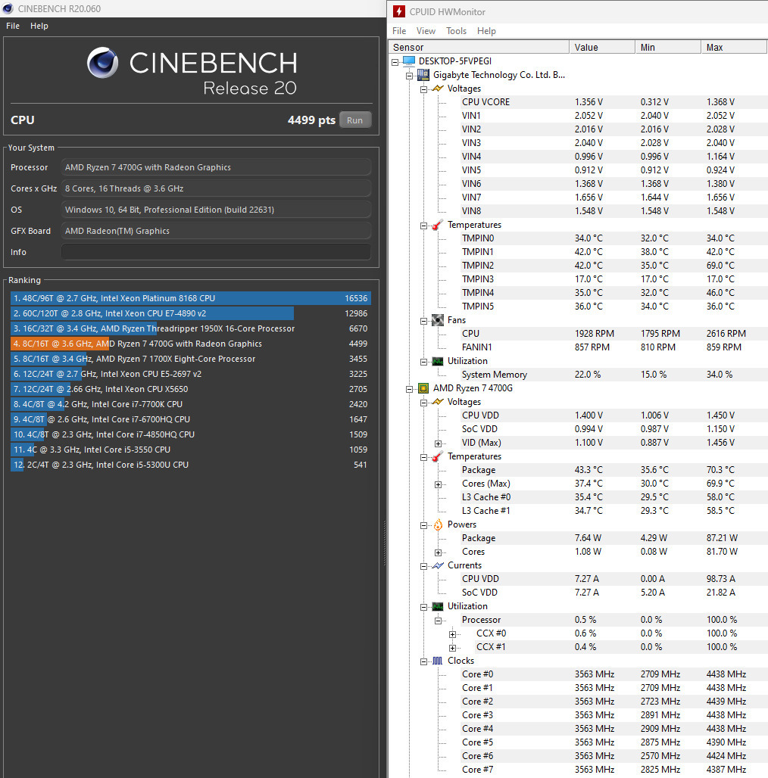Click the Gigabyte Voltages category icon
This screenshot has width=768, height=778.
[437, 89]
